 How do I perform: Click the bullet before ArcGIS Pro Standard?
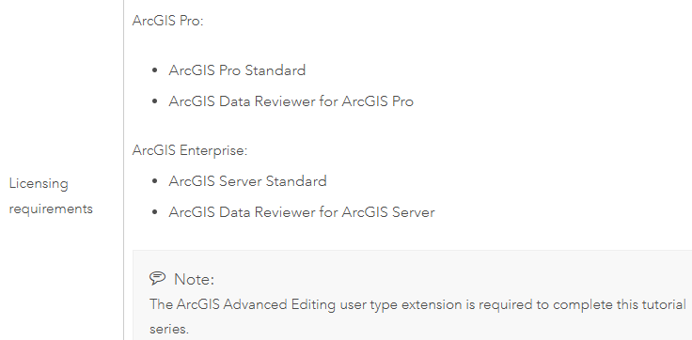tap(154, 70)
